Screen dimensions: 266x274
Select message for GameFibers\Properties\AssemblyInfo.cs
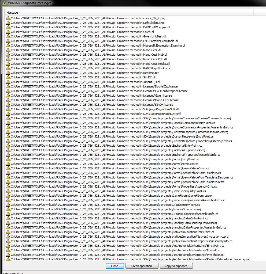click(x=117, y=200)
